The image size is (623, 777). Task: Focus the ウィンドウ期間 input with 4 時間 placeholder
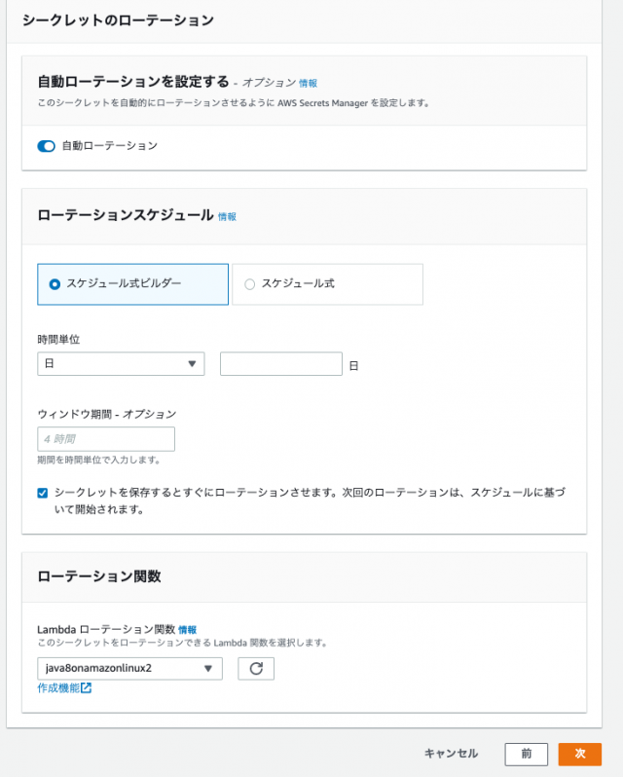coord(106,439)
